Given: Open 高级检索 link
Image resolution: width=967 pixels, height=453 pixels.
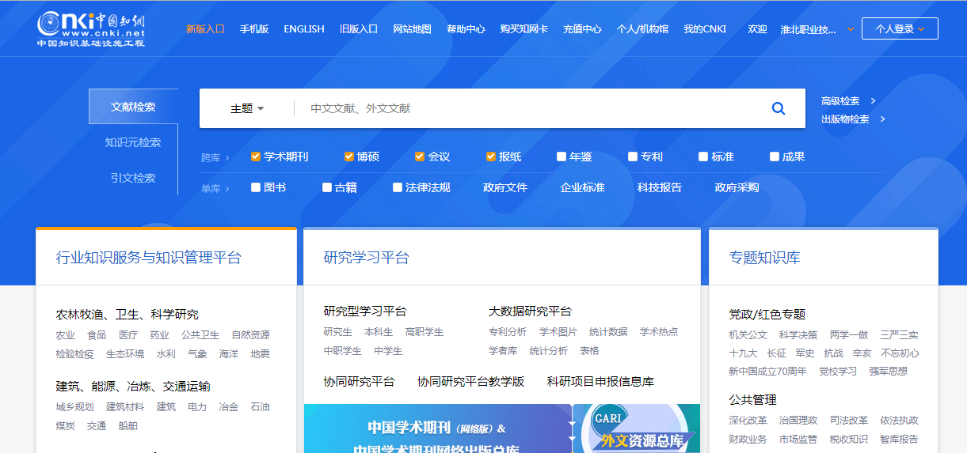Looking at the screenshot, I should (x=840, y=101).
